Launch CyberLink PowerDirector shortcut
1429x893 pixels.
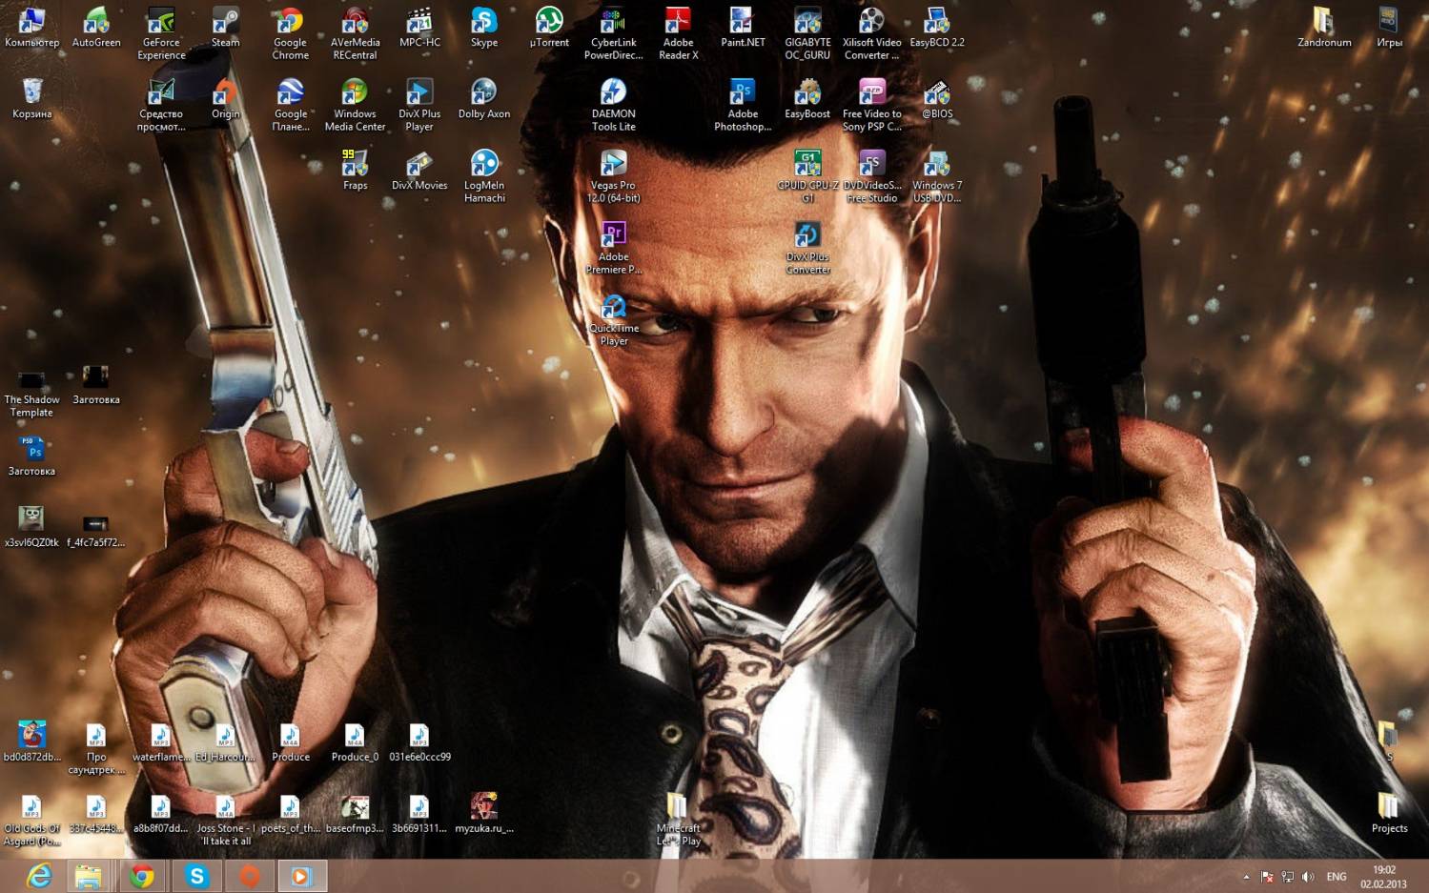pyautogui.click(x=613, y=33)
